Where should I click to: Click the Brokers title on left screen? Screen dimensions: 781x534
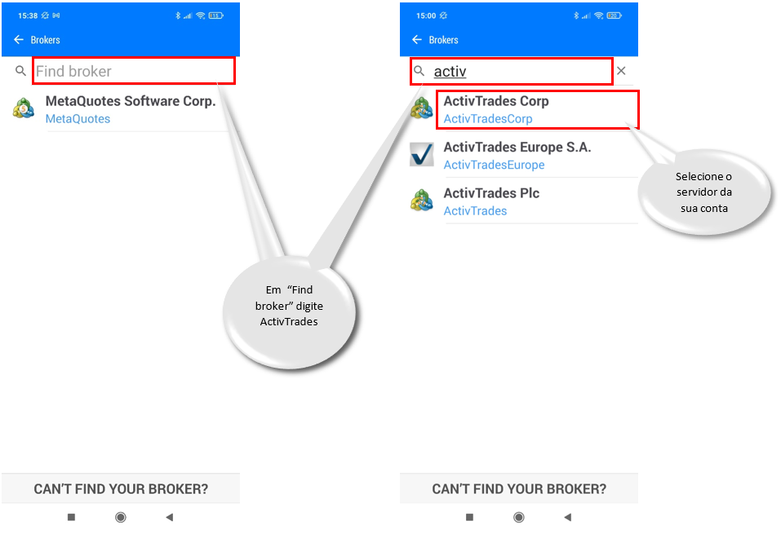(x=46, y=40)
